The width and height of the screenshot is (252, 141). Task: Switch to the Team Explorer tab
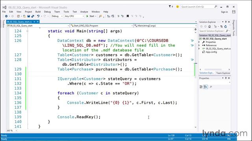pyautogui.click(x=223, y=73)
